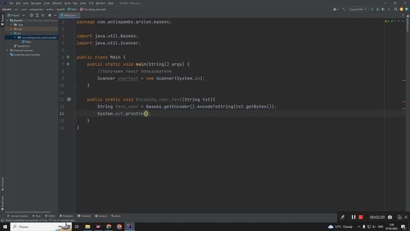Click the @ gutter icon at line 12

pos(69,99)
